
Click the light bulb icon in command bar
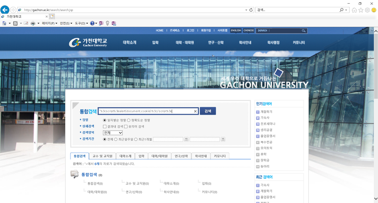[x=108, y=23]
